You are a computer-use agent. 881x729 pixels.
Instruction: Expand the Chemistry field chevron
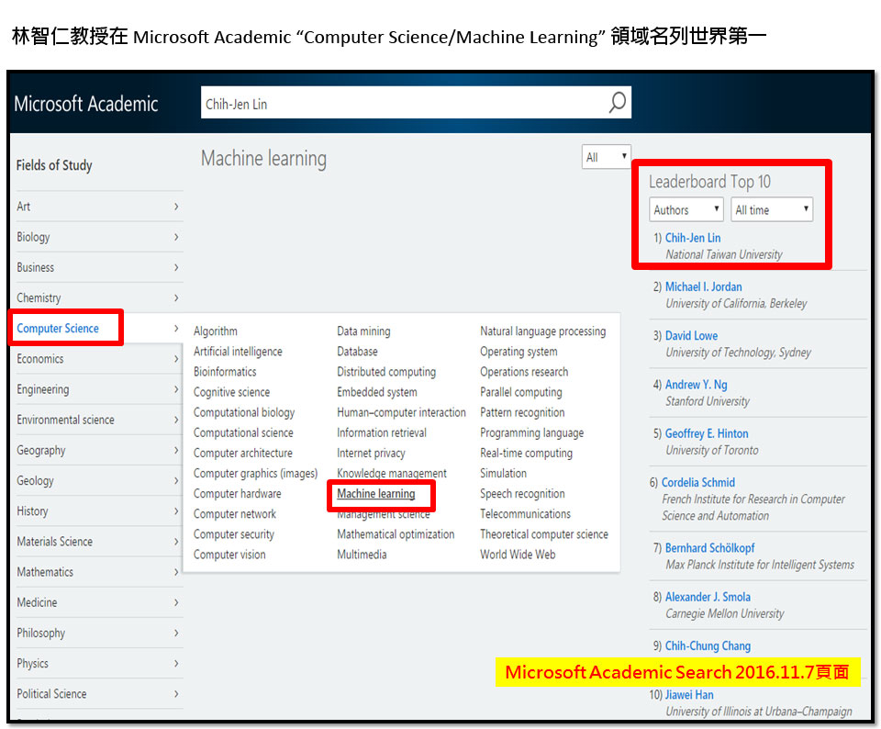[176, 297]
